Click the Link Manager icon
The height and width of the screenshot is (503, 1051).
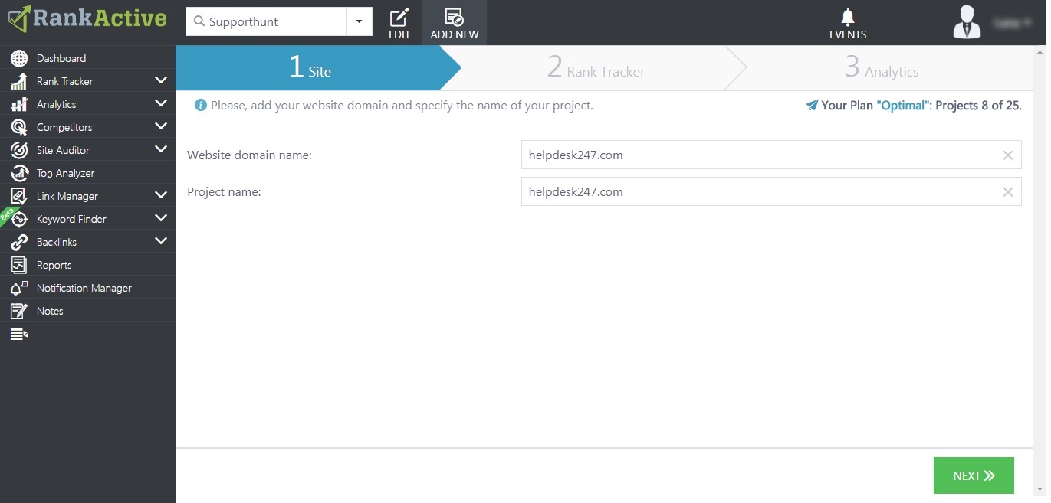(x=19, y=196)
